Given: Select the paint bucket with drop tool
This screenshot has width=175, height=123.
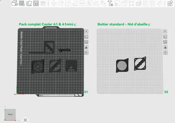Looking at the screenshot, I should pos(103,4).
